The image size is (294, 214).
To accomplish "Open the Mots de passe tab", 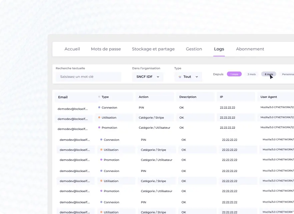I will click(x=106, y=49).
